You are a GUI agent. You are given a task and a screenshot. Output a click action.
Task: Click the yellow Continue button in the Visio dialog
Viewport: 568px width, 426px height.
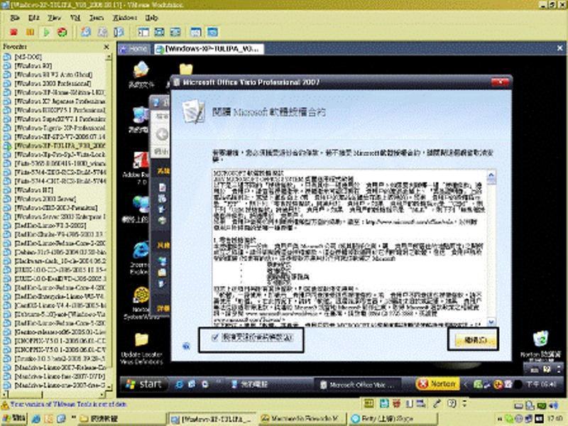coord(474,340)
